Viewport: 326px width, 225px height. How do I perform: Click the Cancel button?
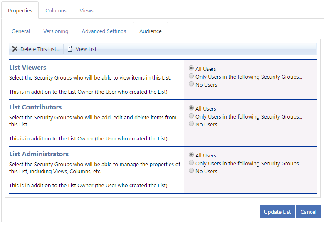(x=309, y=212)
